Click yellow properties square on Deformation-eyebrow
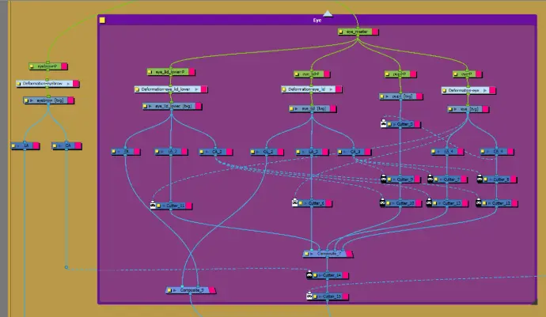Viewport: 546px width, 317px height. (x=18, y=84)
